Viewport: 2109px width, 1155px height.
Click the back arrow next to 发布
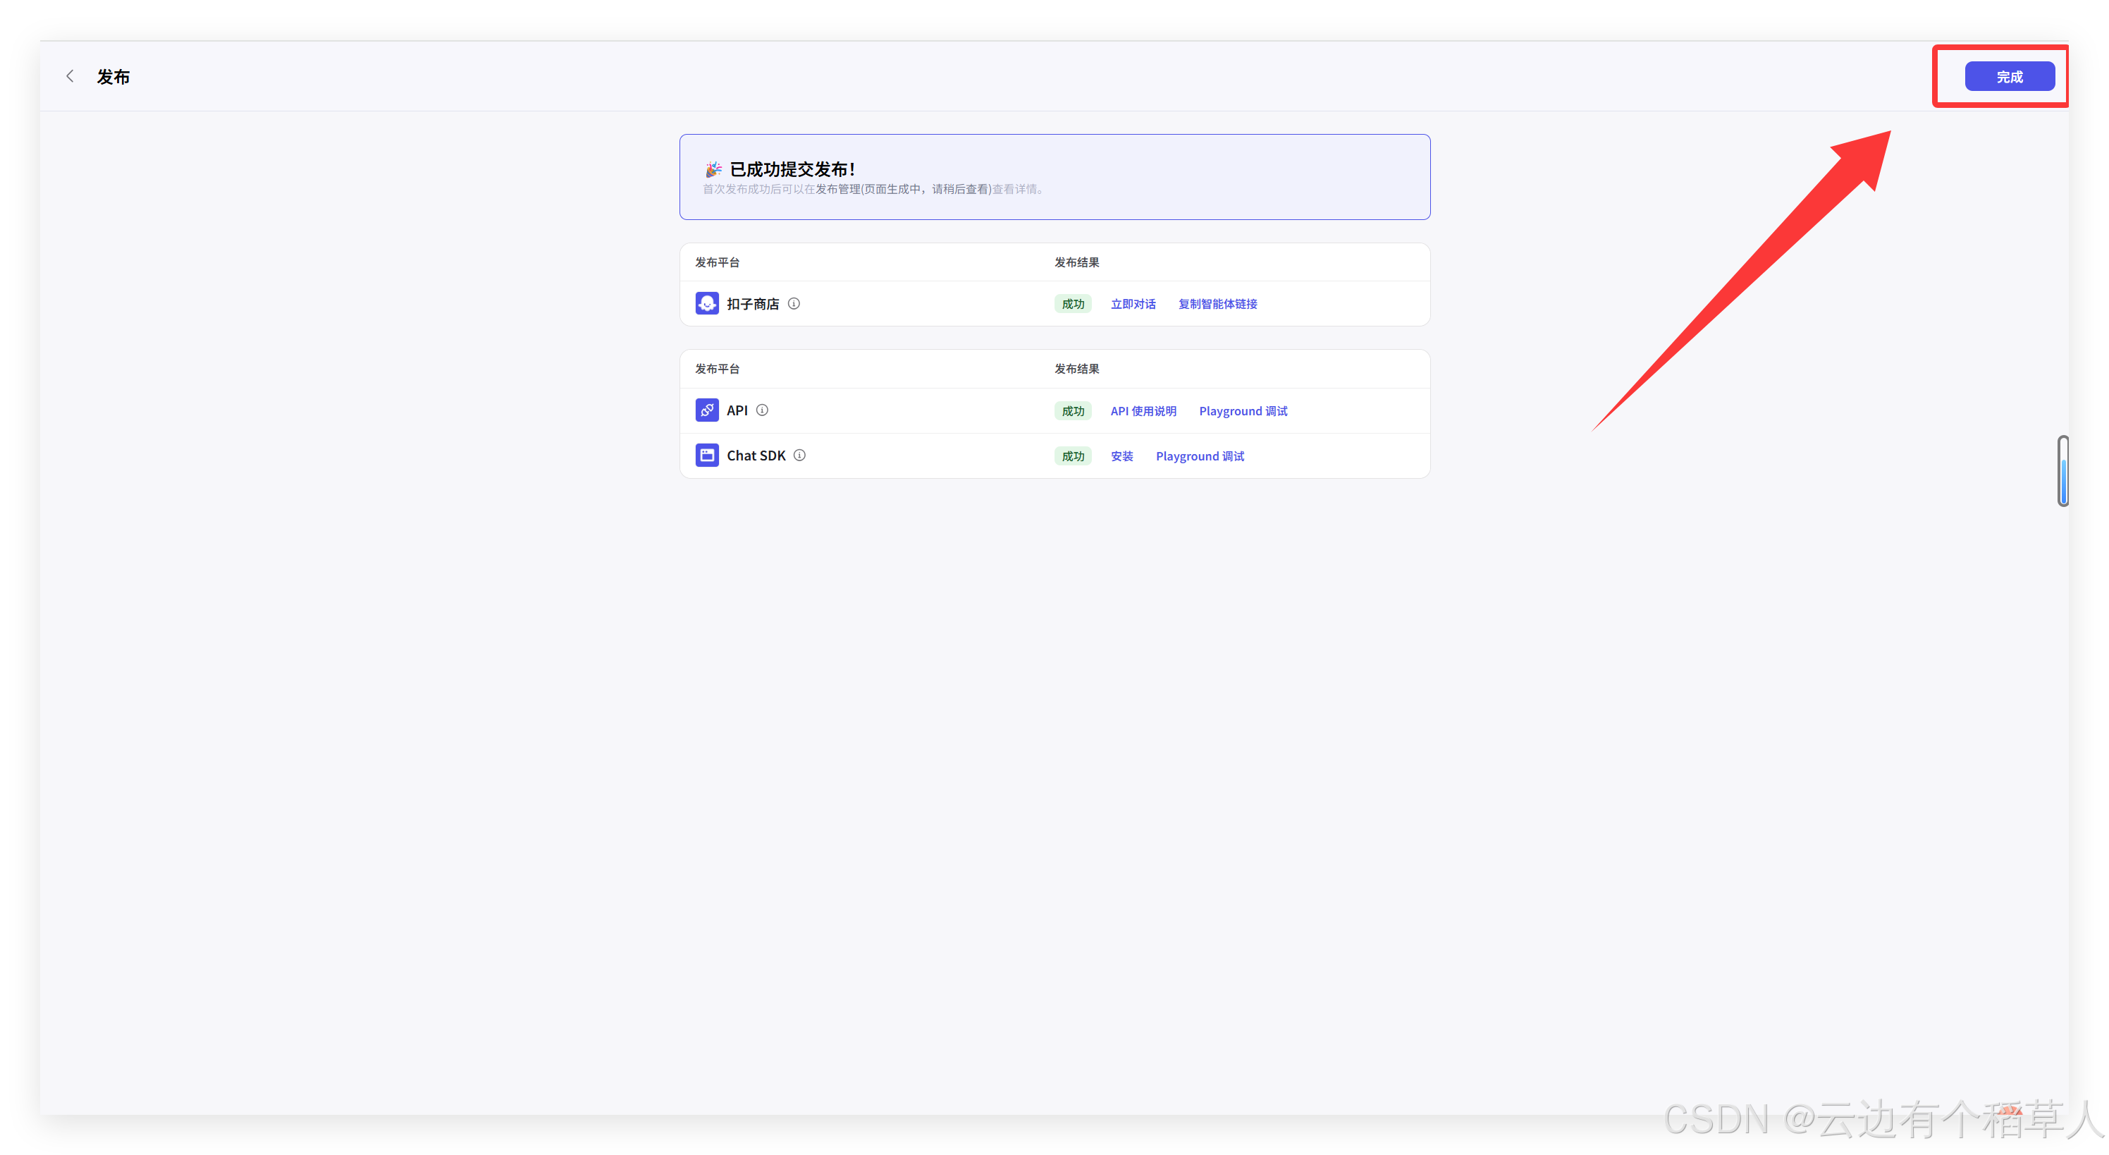70,76
